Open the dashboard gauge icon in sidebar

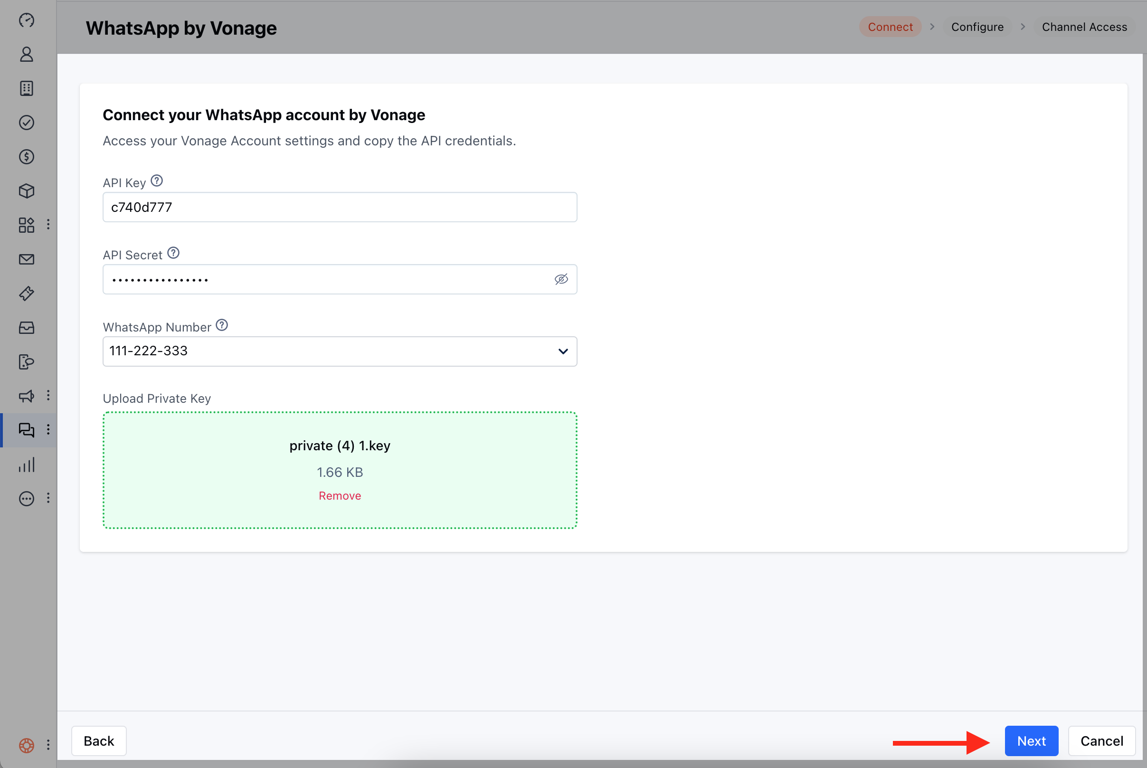(x=27, y=20)
